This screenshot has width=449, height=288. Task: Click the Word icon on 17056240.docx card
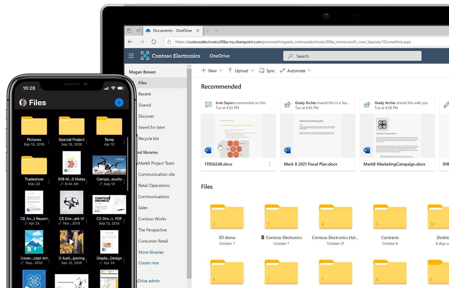click(x=208, y=150)
